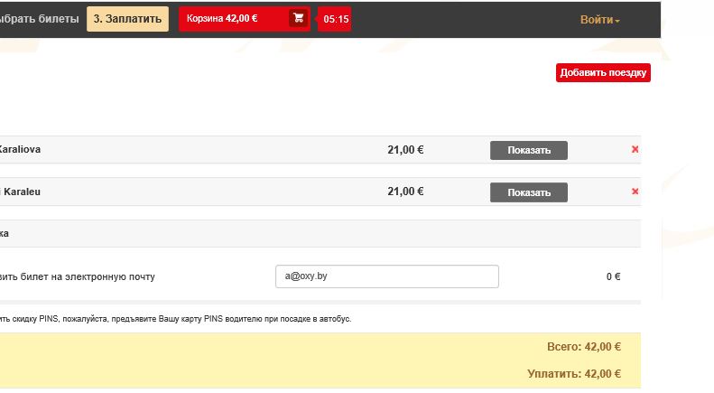Click the 05:15 countdown timer
Viewport: 714px width, 393px height.
coord(335,19)
